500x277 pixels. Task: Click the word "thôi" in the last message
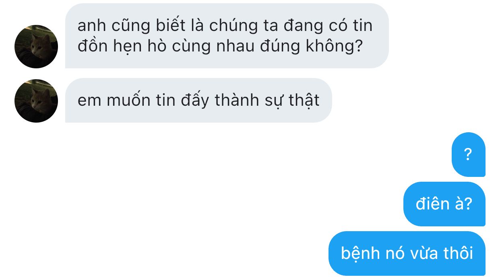click(x=458, y=253)
